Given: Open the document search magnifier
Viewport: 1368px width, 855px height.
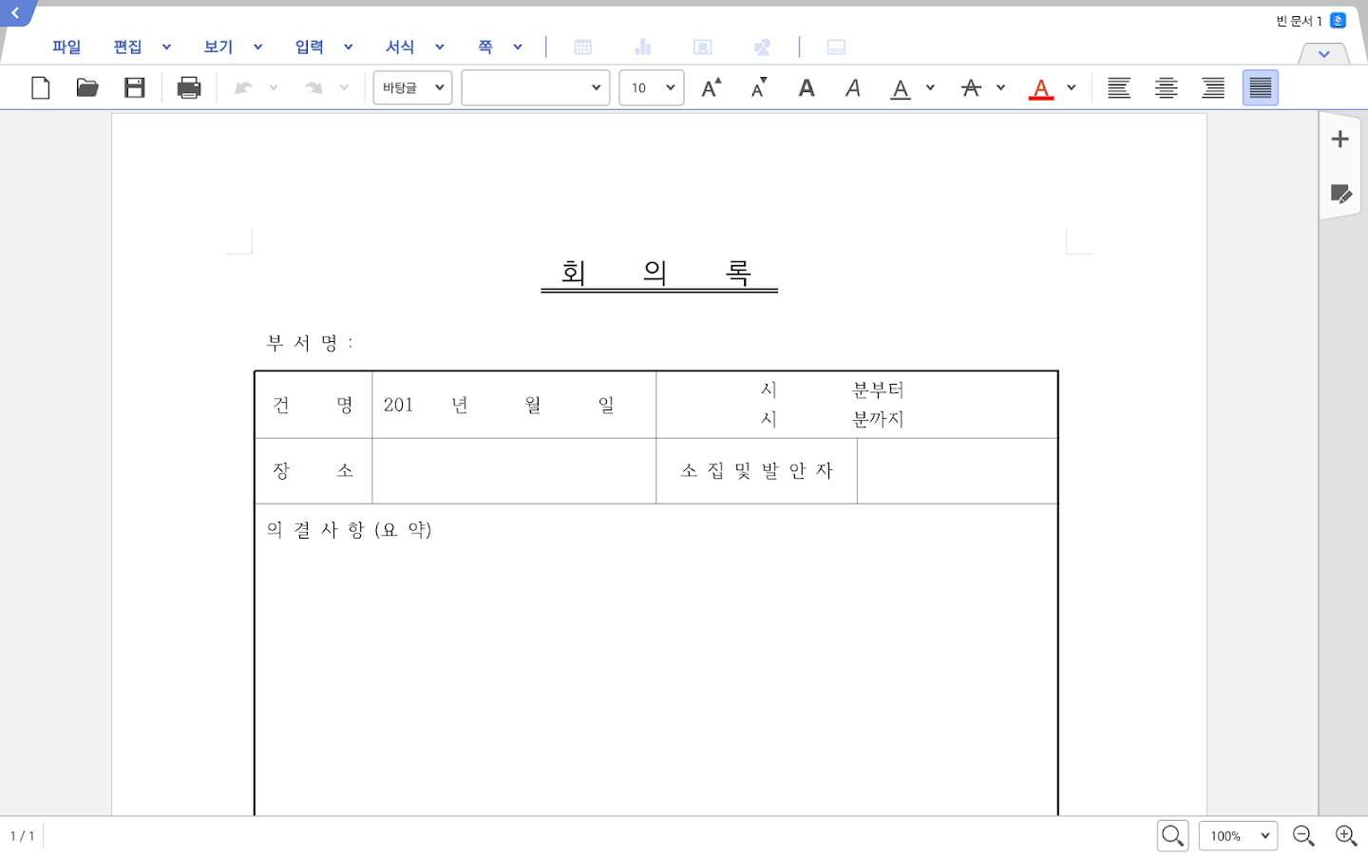Looking at the screenshot, I should [1172, 835].
